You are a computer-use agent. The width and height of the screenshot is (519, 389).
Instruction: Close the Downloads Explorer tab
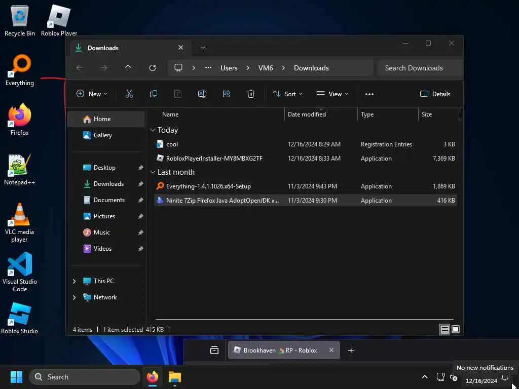(181, 48)
